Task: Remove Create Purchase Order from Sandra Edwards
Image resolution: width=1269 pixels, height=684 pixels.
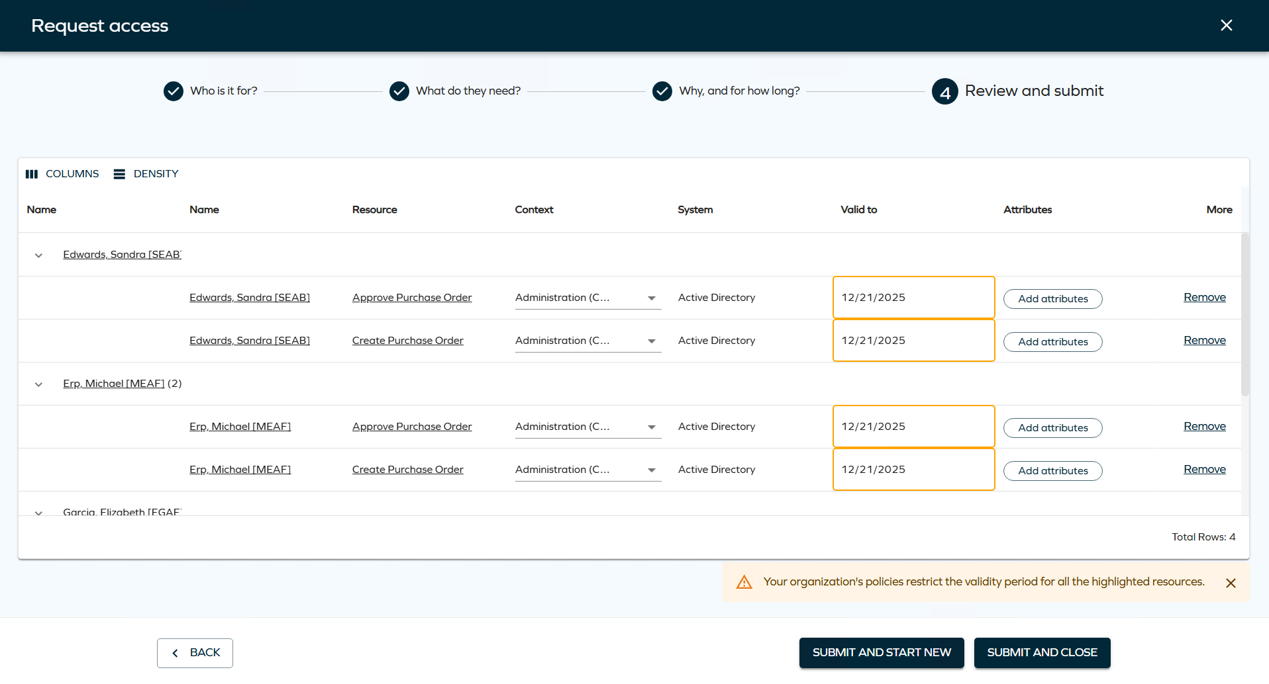Action: [x=1204, y=340]
